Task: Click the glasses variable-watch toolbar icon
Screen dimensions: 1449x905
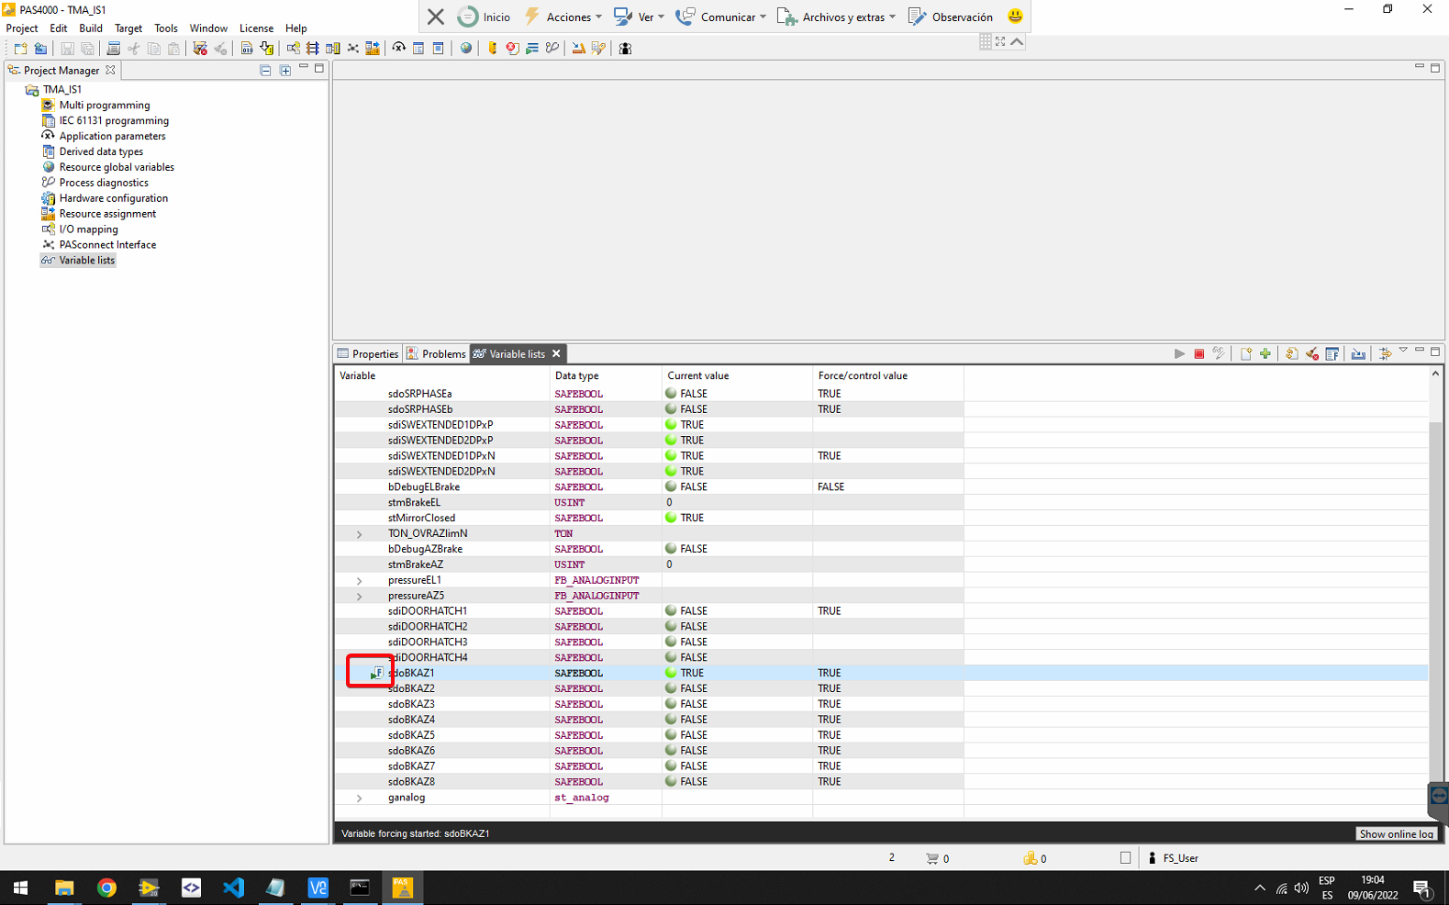Action: point(552,49)
